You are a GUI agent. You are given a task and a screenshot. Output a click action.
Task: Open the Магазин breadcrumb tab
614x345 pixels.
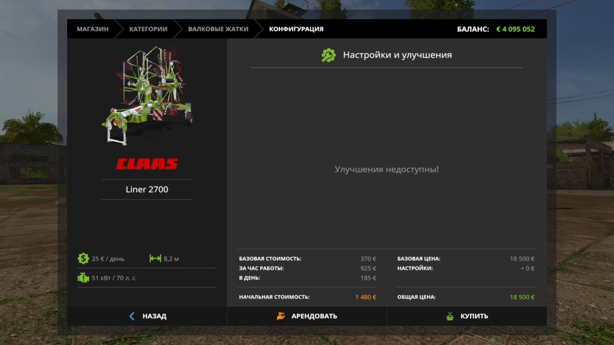(92, 29)
